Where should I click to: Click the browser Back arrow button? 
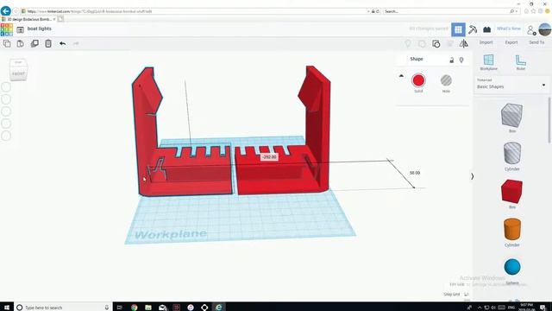coord(6,11)
